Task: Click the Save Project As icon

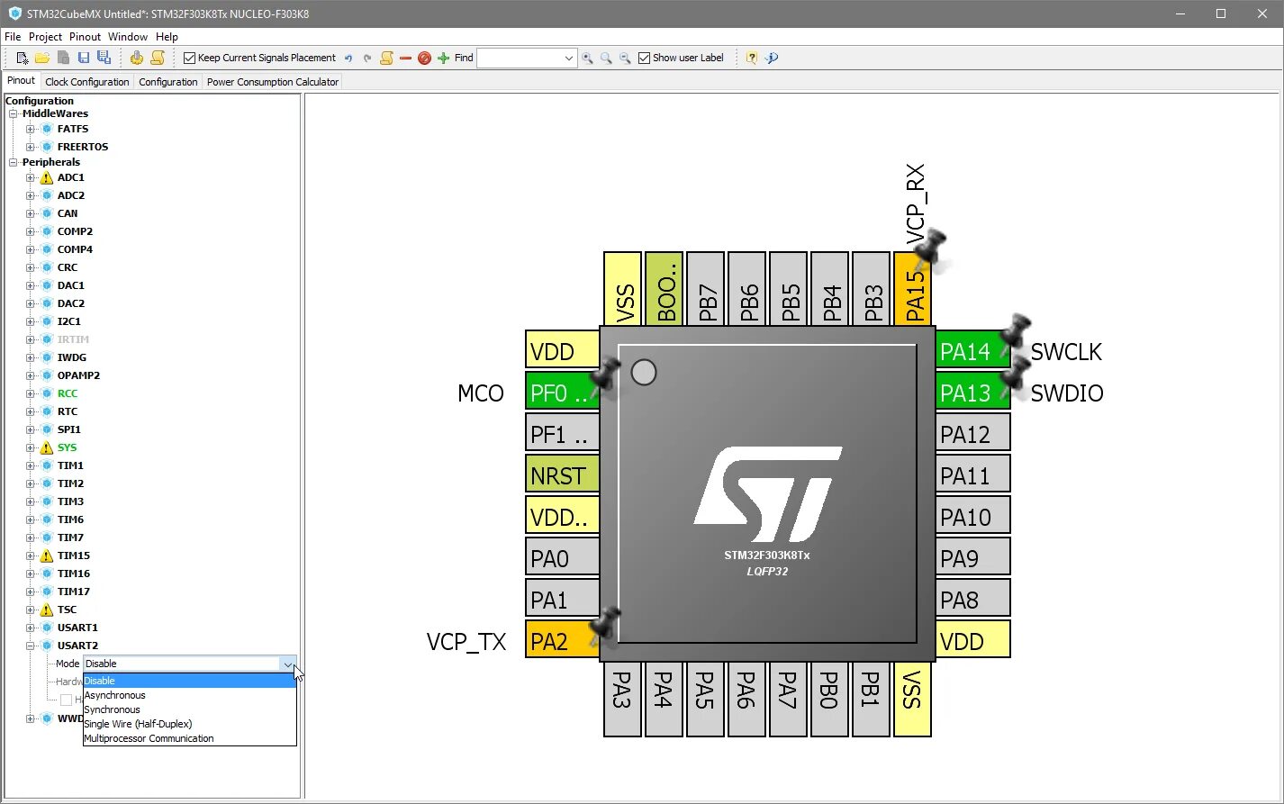Action: pos(104,58)
